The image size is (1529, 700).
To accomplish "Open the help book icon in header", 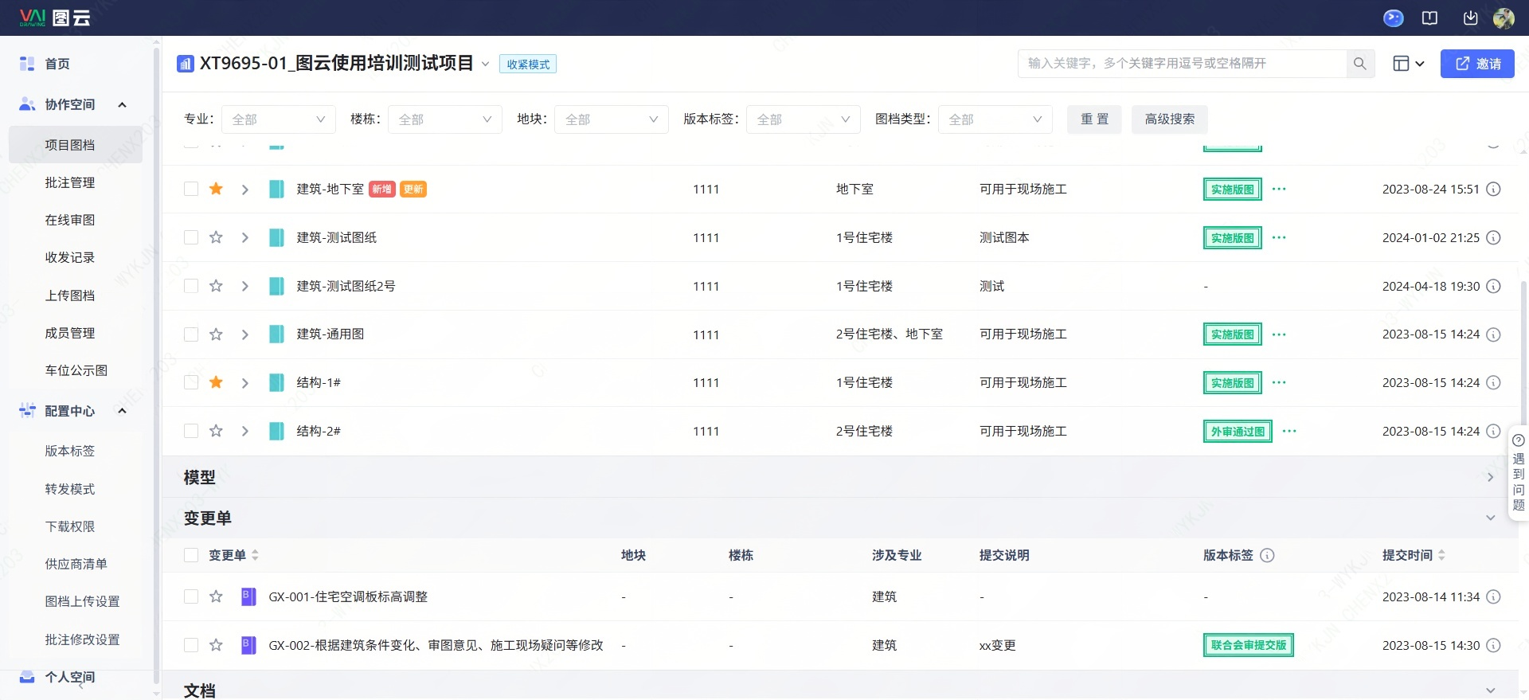I will (x=1429, y=18).
